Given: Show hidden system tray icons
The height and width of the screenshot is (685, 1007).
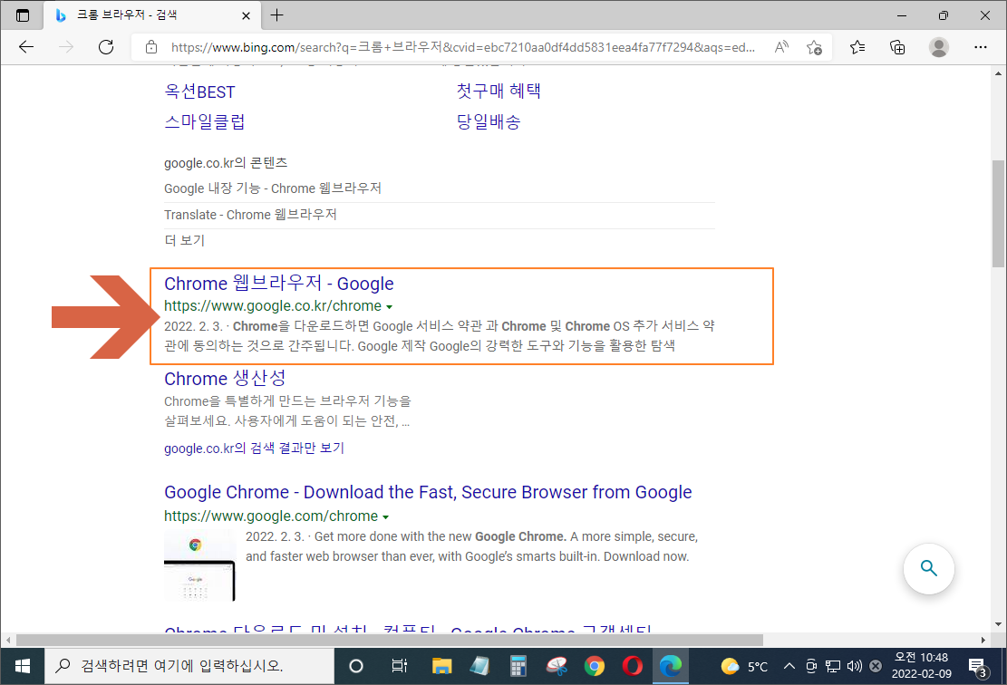Looking at the screenshot, I should pyautogui.click(x=789, y=666).
